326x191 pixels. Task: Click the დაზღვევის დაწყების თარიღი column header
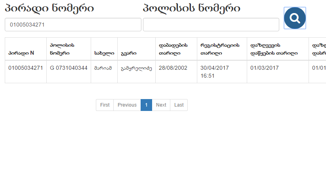pos(274,49)
